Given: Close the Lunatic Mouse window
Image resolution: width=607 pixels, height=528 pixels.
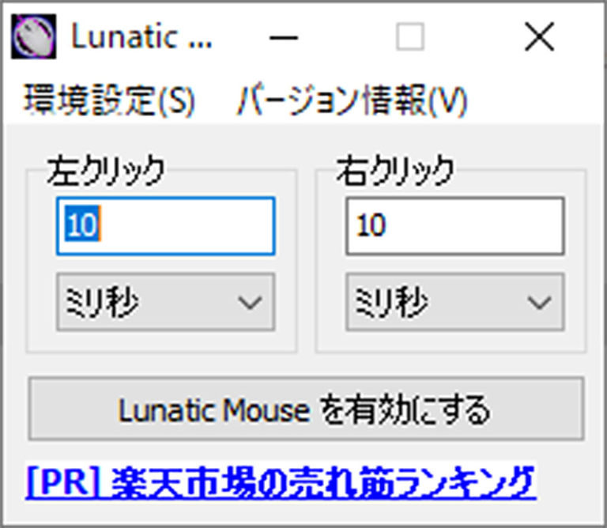Looking at the screenshot, I should coord(539,37).
